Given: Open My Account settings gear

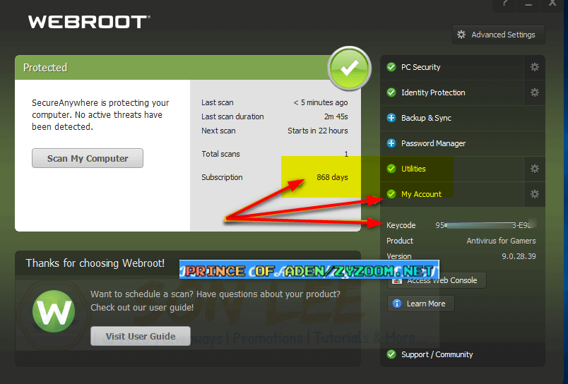Looking at the screenshot, I should point(535,194).
